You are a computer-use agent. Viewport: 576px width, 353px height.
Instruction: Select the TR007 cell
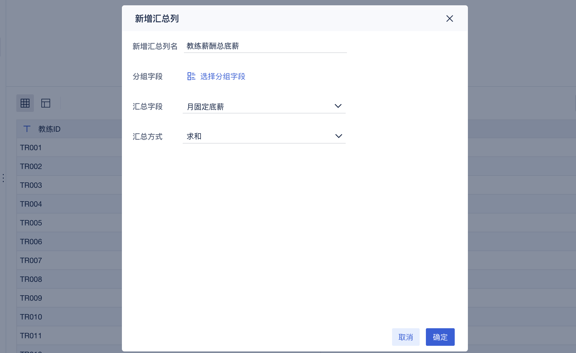69,261
